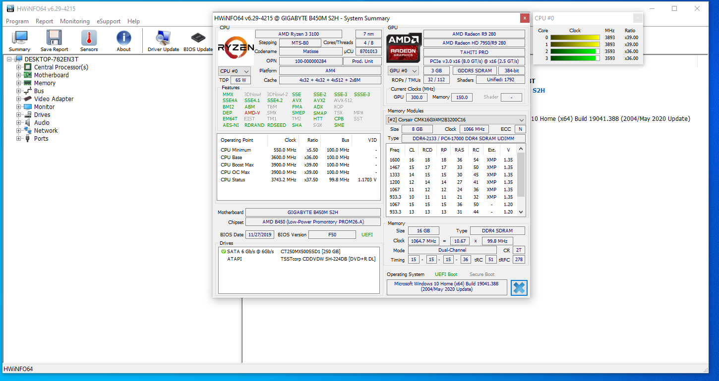
Task: Click the Core 2 clock bar
Action: 575,51
